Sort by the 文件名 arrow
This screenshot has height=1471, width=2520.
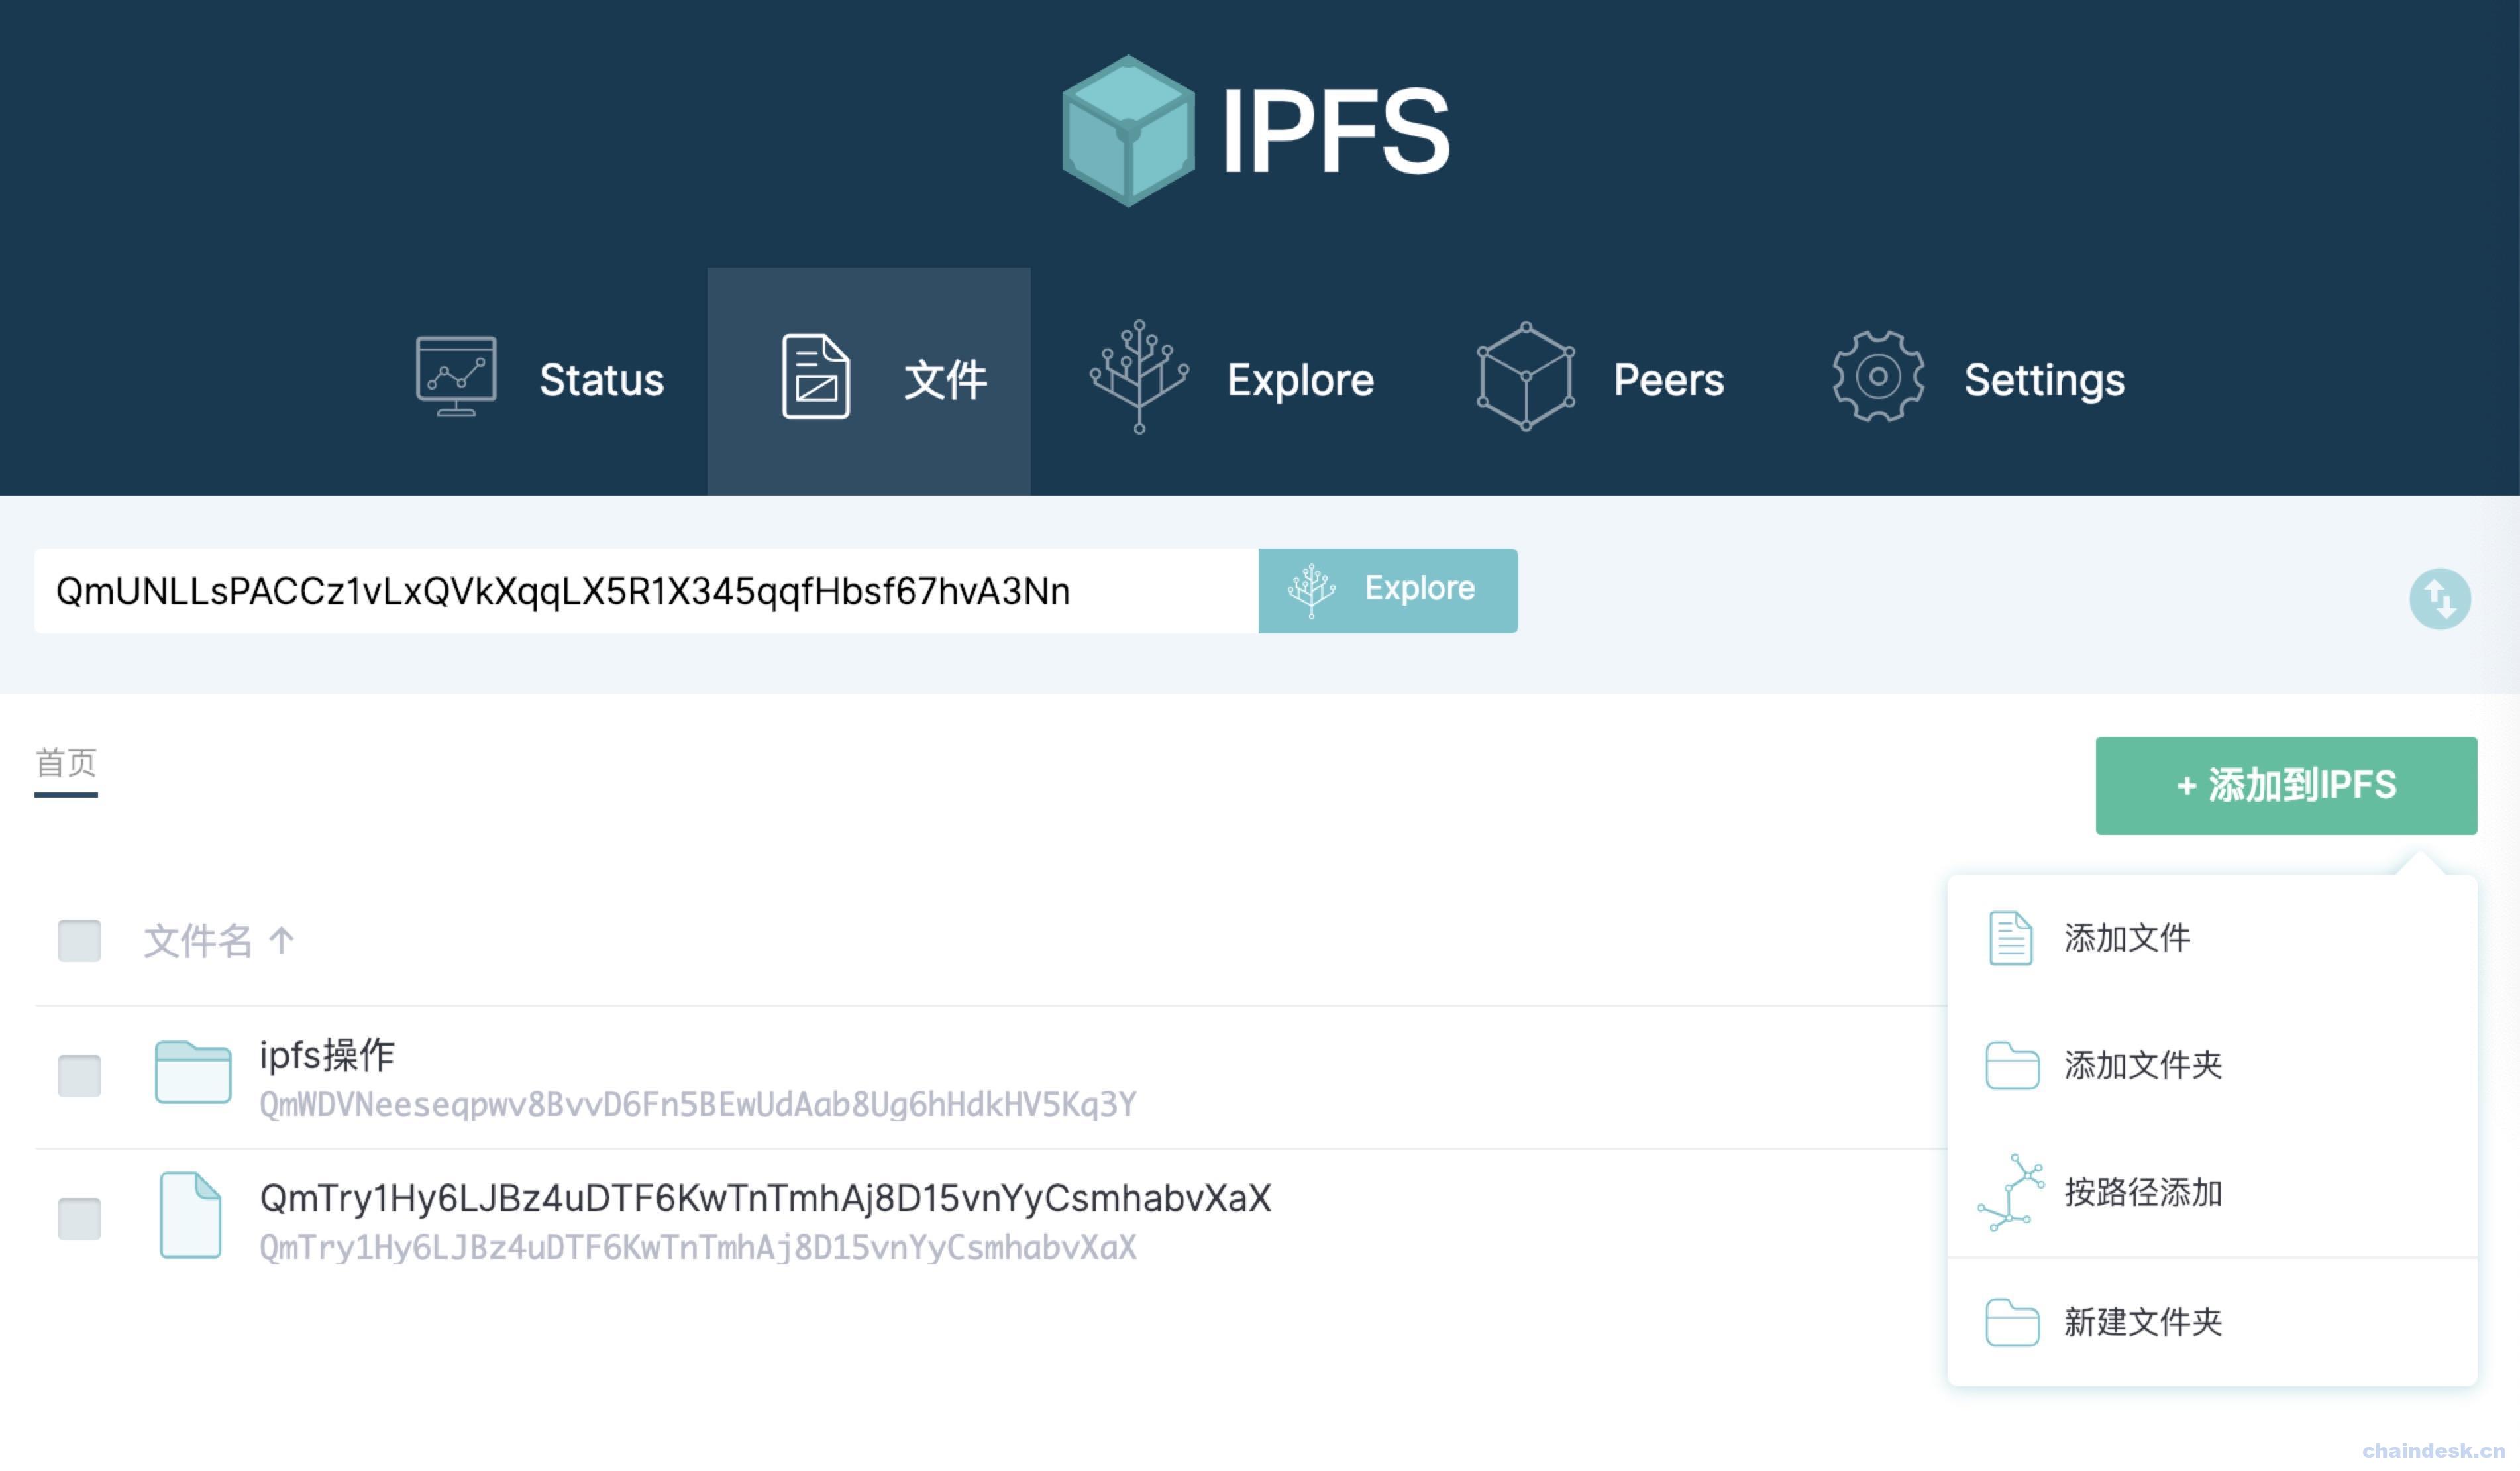pyautogui.click(x=282, y=940)
